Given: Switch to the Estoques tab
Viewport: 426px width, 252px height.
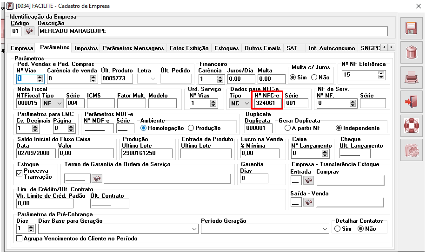Looking at the screenshot, I should coord(226,48).
